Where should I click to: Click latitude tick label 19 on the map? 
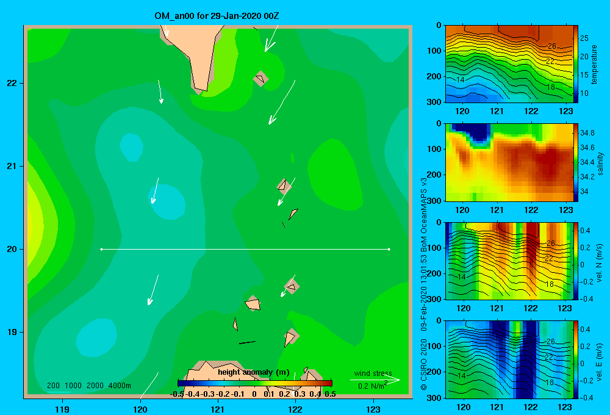[x=12, y=332]
